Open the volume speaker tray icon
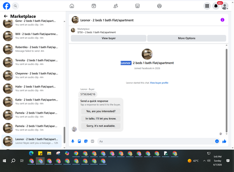 (209, 161)
